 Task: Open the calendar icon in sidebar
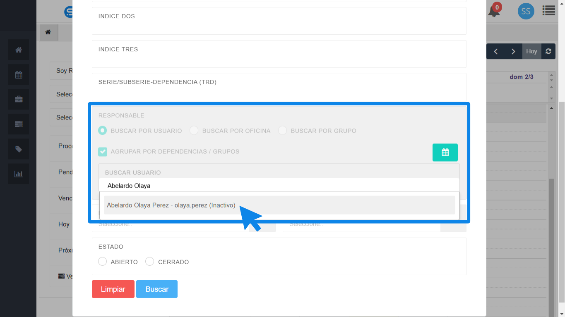coord(19,75)
